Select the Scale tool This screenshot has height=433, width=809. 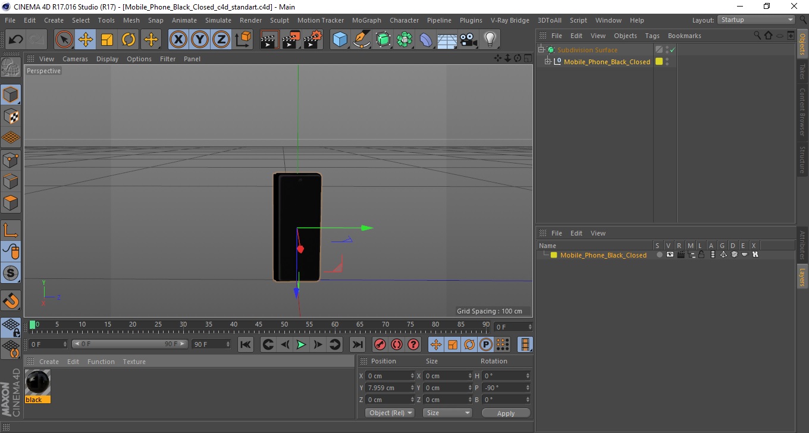(107, 40)
